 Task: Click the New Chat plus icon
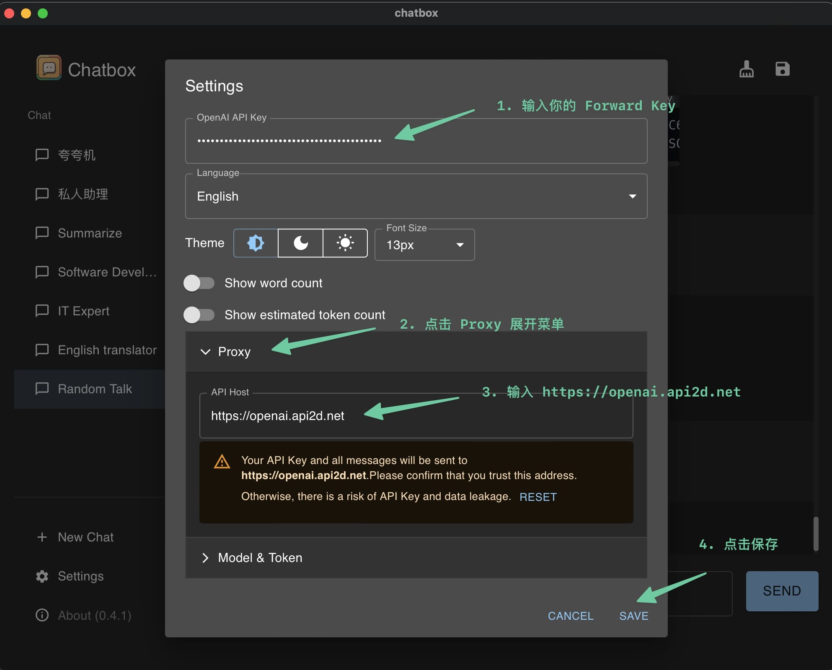pyautogui.click(x=42, y=537)
